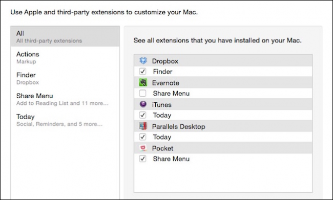Enable the Evernote Share Menu checkbox
Screen dimensions: 333x200
(x=142, y=93)
